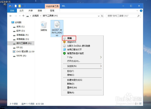
Task: Open EFI (I:) drive in the sidebar
Action: [x=18, y=47]
